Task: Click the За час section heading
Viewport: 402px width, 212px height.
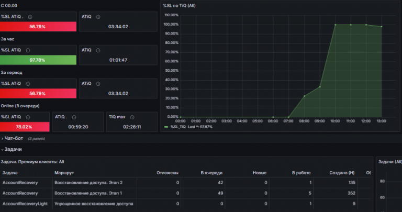Action: pyautogui.click(x=7, y=39)
